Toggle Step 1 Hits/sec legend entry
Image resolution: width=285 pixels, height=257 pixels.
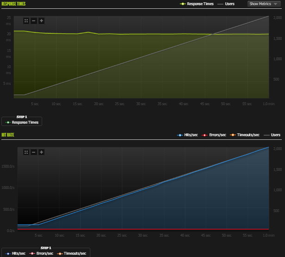(x=15, y=253)
